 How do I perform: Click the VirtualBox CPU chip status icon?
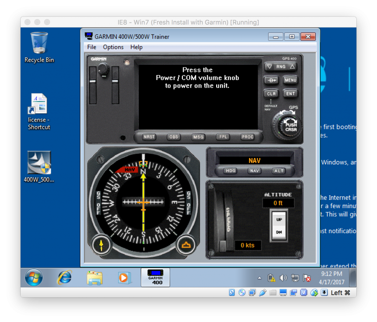pos(304,293)
